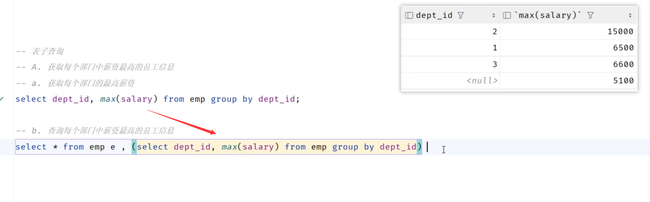
Task: Click the max(salary) column filter icon
Action: (x=591, y=15)
